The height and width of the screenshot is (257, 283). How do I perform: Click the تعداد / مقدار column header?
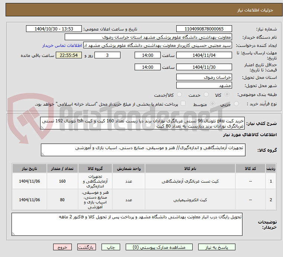(x=62, y=168)
